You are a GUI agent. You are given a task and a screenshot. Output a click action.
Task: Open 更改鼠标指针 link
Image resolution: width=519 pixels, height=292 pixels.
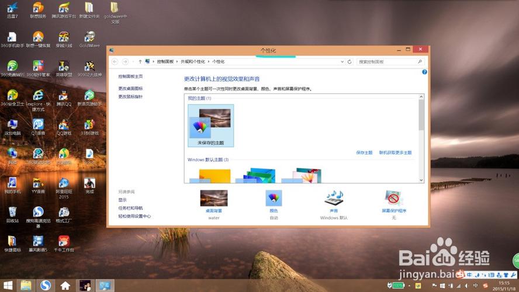pyautogui.click(x=130, y=96)
